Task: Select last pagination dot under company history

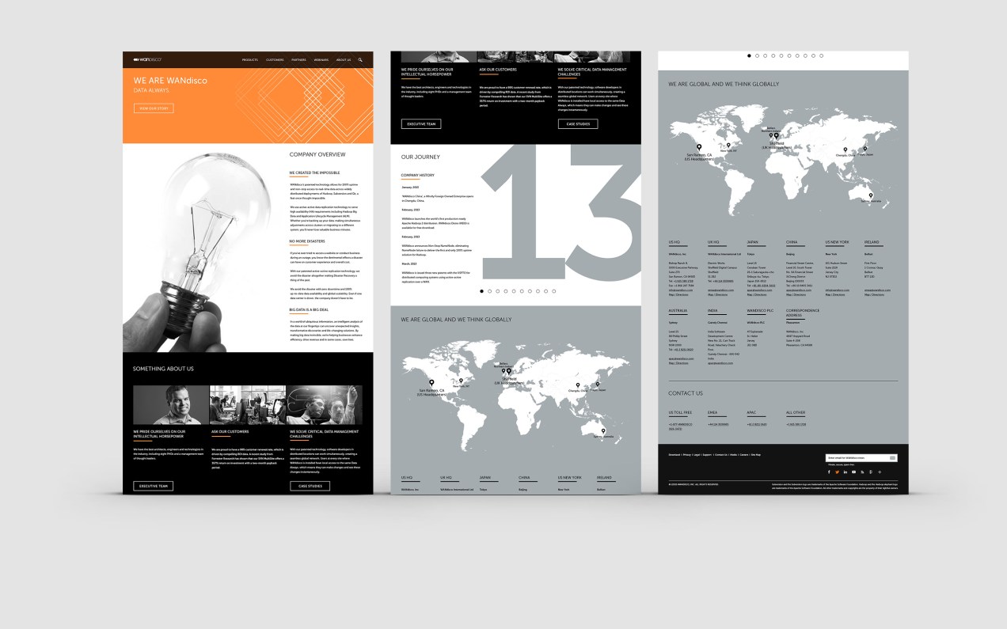Action: click(554, 291)
